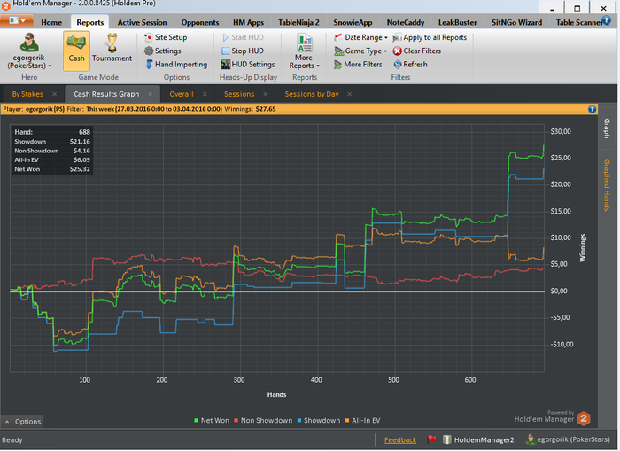620x451 pixels.
Task: Expand the graph Options panel
Action: [23, 422]
